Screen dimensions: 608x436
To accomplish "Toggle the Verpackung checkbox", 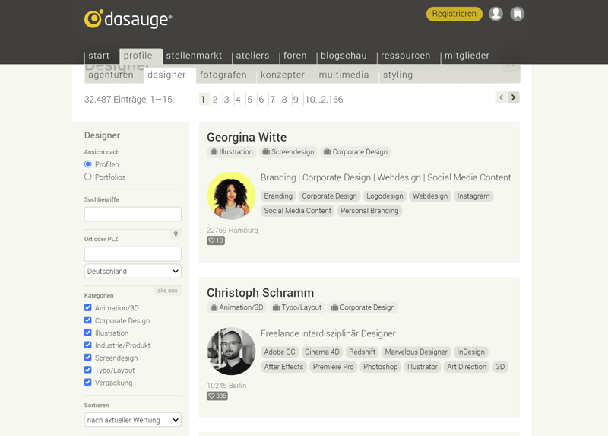I will click(x=88, y=383).
